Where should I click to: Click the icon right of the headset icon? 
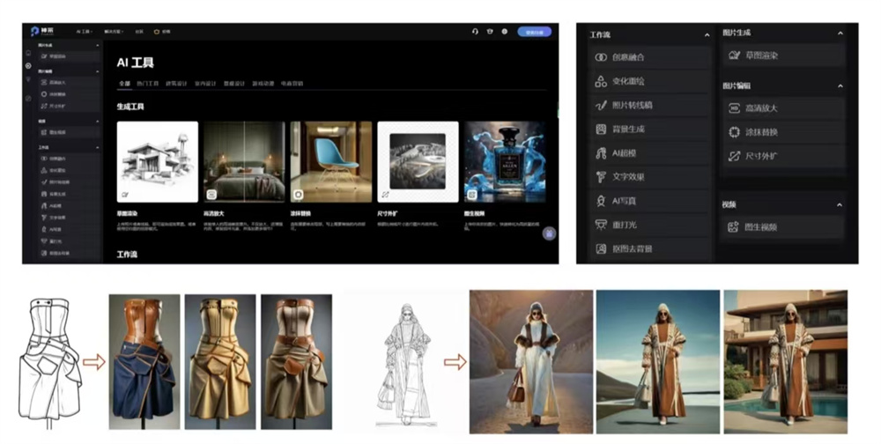(x=490, y=32)
